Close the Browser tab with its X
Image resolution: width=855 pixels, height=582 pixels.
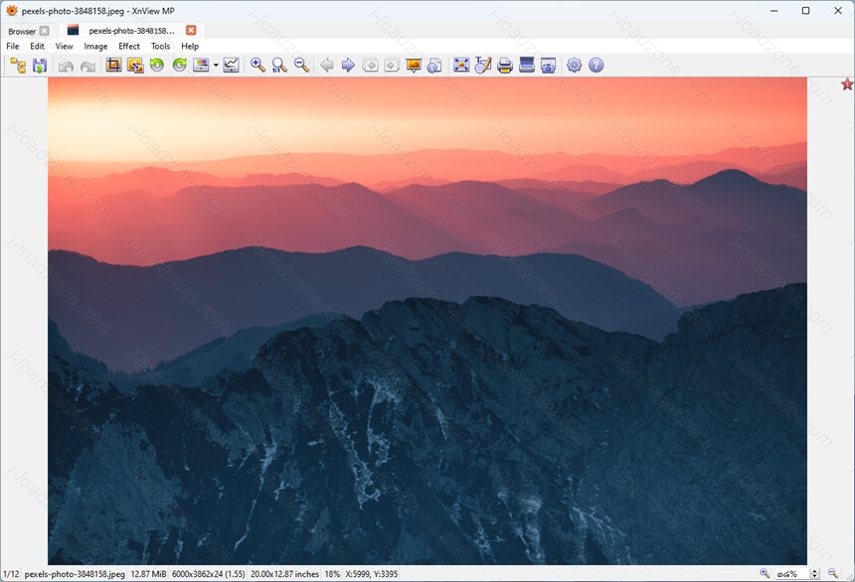coord(45,31)
